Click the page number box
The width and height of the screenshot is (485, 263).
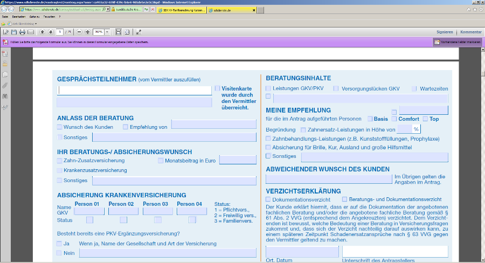(x=60, y=32)
